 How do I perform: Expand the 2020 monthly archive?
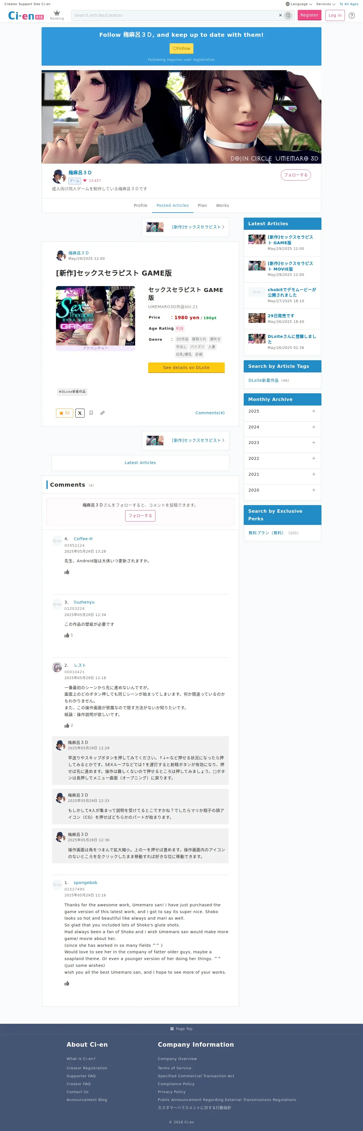click(x=282, y=490)
